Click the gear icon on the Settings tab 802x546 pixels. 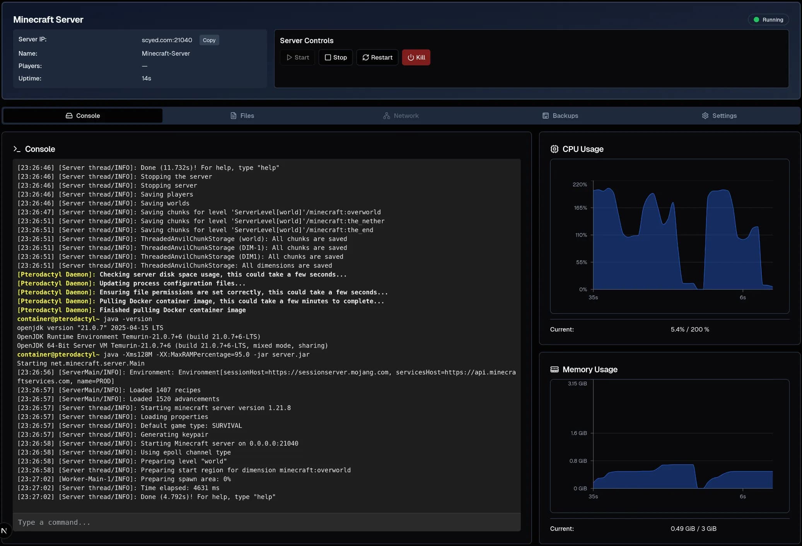[705, 115]
